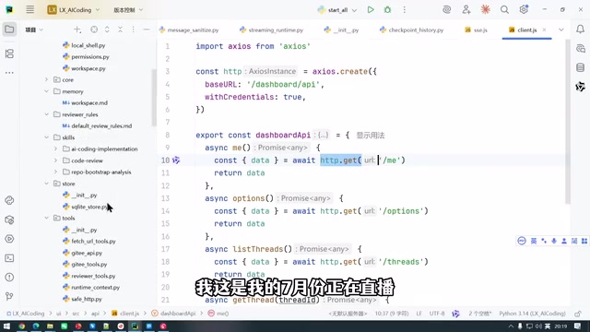590x332 pixels.
Task: Click client.js breadcrumb in navigation bar
Action: coord(125,314)
